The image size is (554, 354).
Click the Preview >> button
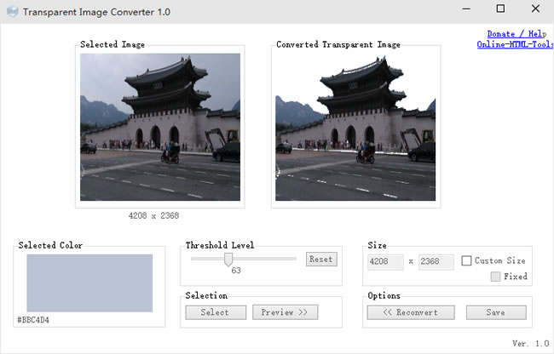[285, 312]
